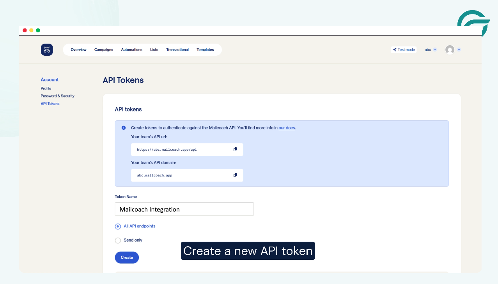Go to the Transactional section
Screen dimensions: 498x284
pos(177,49)
